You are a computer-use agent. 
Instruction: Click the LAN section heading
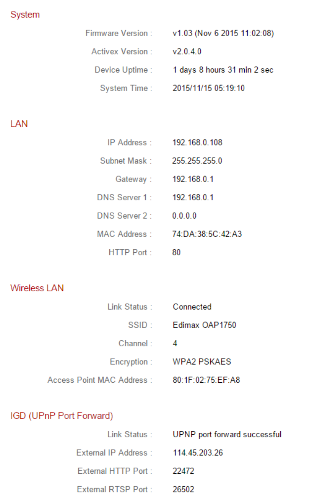(x=19, y=124)
